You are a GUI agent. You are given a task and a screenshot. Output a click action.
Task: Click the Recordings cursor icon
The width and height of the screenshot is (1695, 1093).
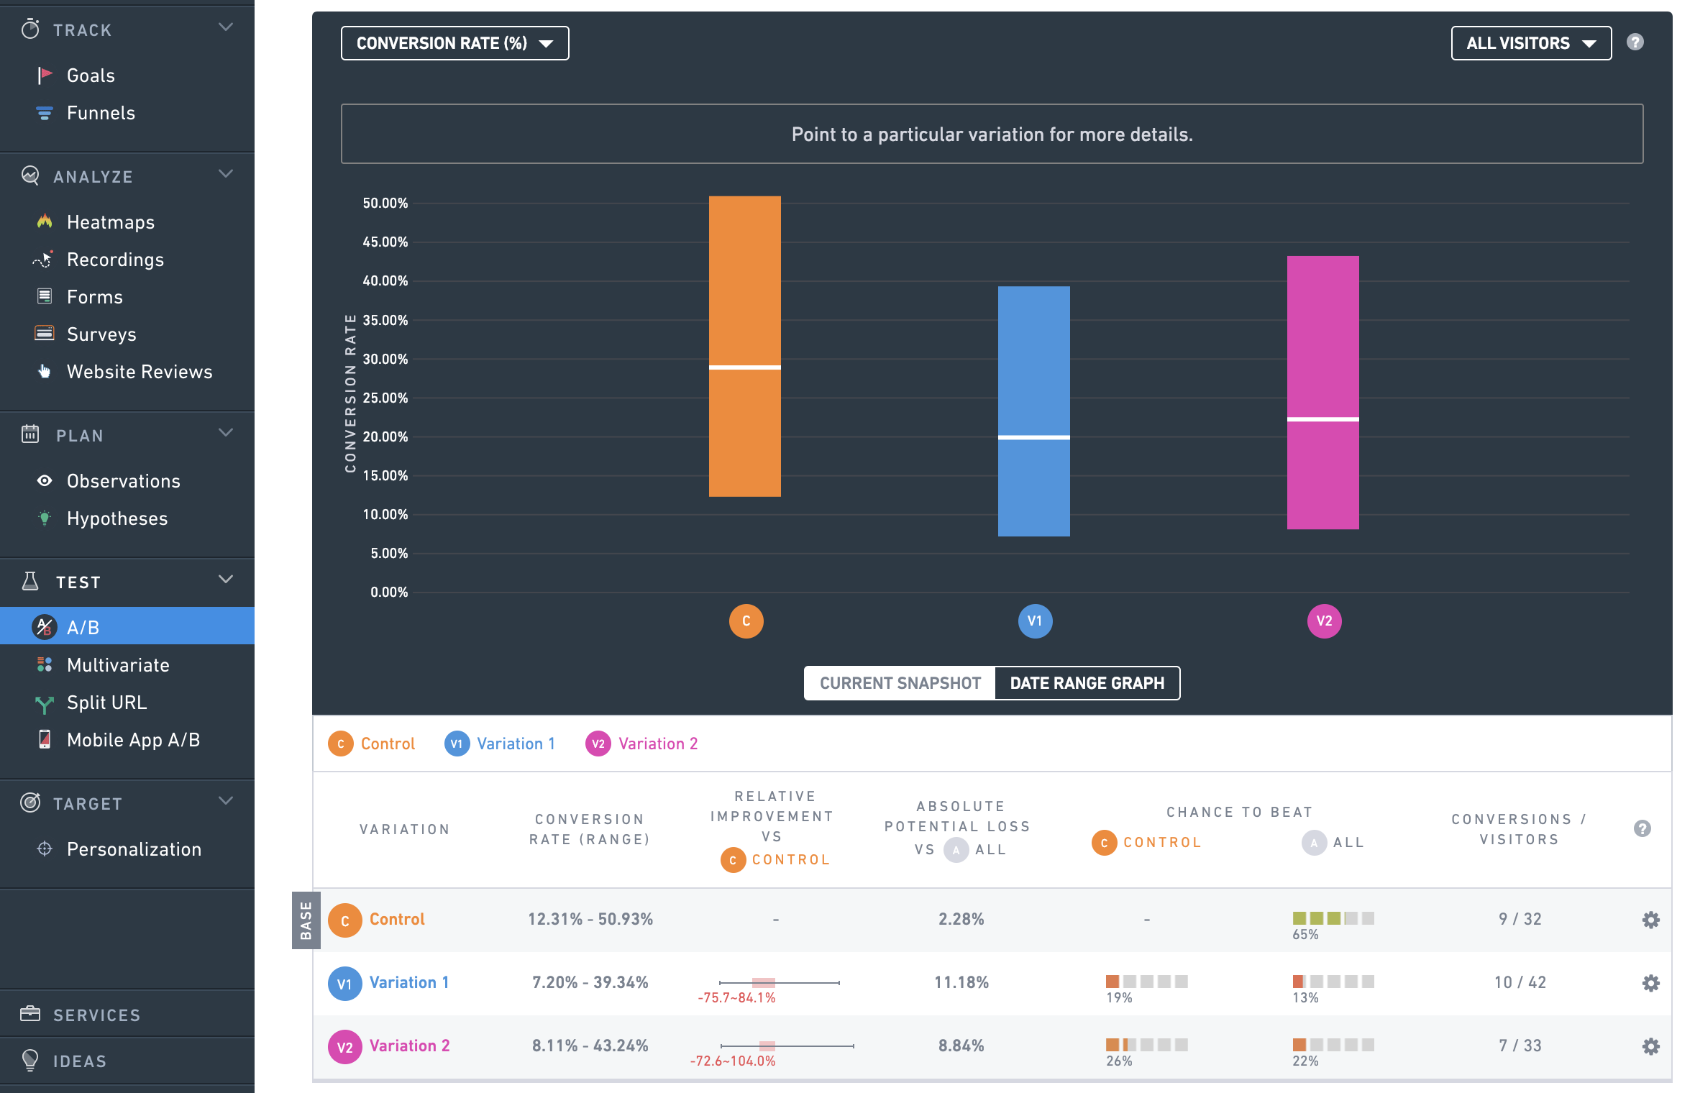tap(45, 259)
